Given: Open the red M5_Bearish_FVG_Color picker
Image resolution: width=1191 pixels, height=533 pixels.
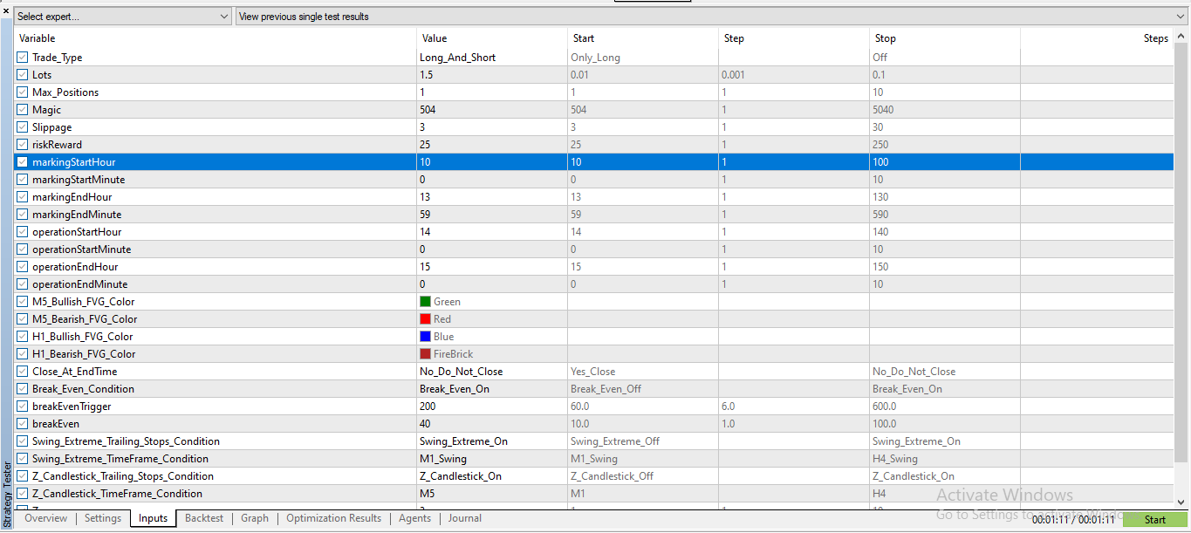Looking at the screenshot, I should (423, 318).
